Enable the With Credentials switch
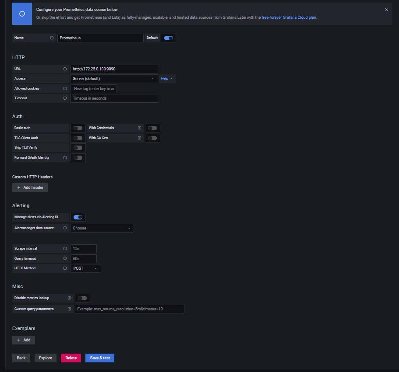The width and height of the screenshot is (399, 372). coord(152,128)
